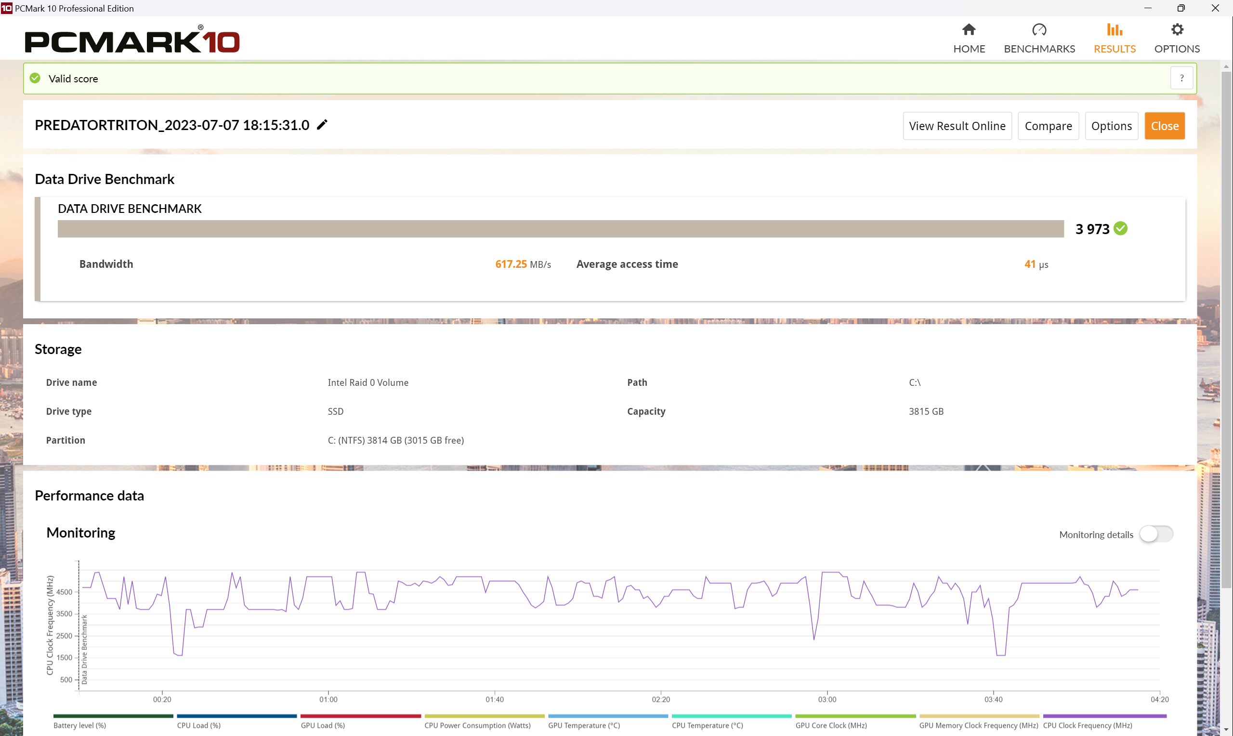Minimize the PCMark 10 window
1233x736 pixels.
1148,8
